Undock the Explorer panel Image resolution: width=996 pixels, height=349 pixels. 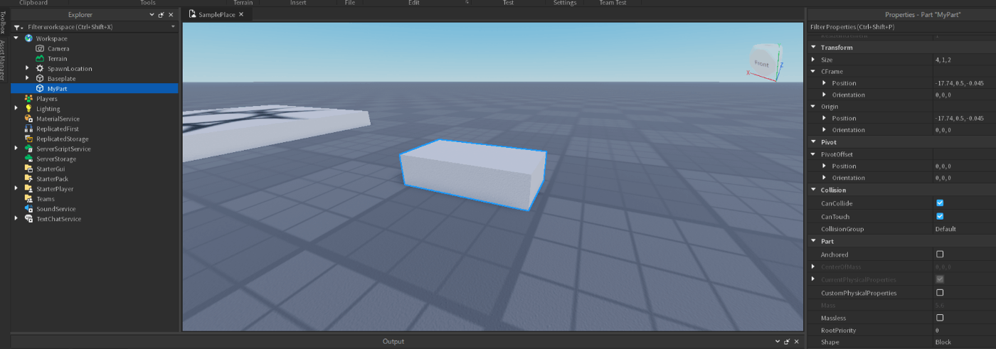161,14
